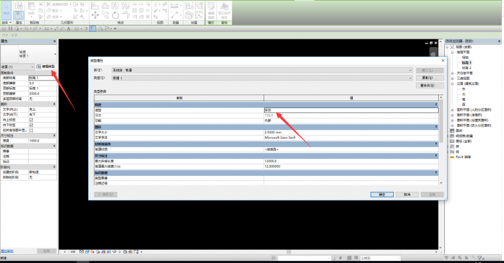The width and height of the screenshot is (504, 263).
Task: Click the Create Group icon in Create panel
Action: tap(200, 5)
